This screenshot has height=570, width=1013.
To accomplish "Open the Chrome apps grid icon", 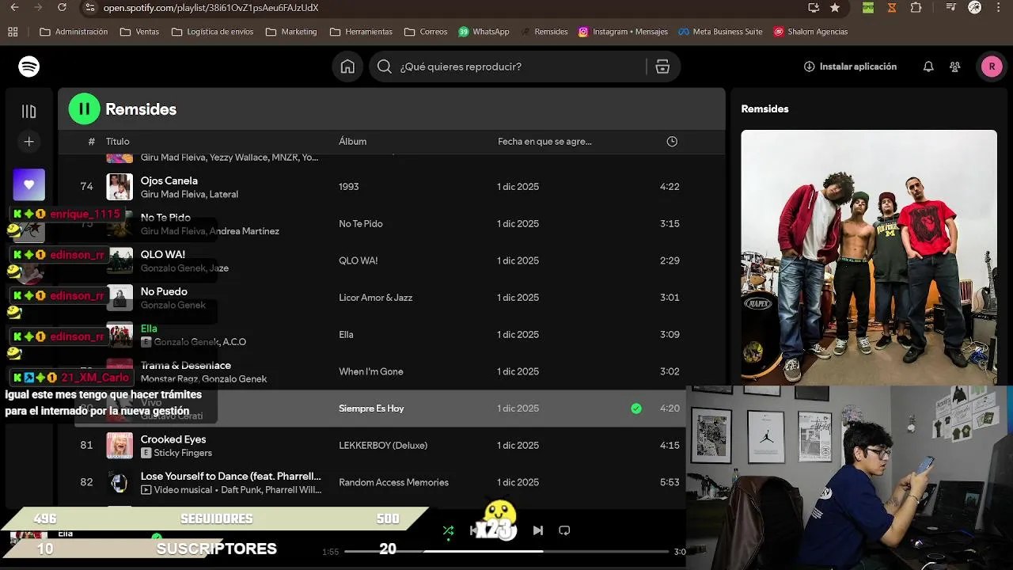I will 13,32.
